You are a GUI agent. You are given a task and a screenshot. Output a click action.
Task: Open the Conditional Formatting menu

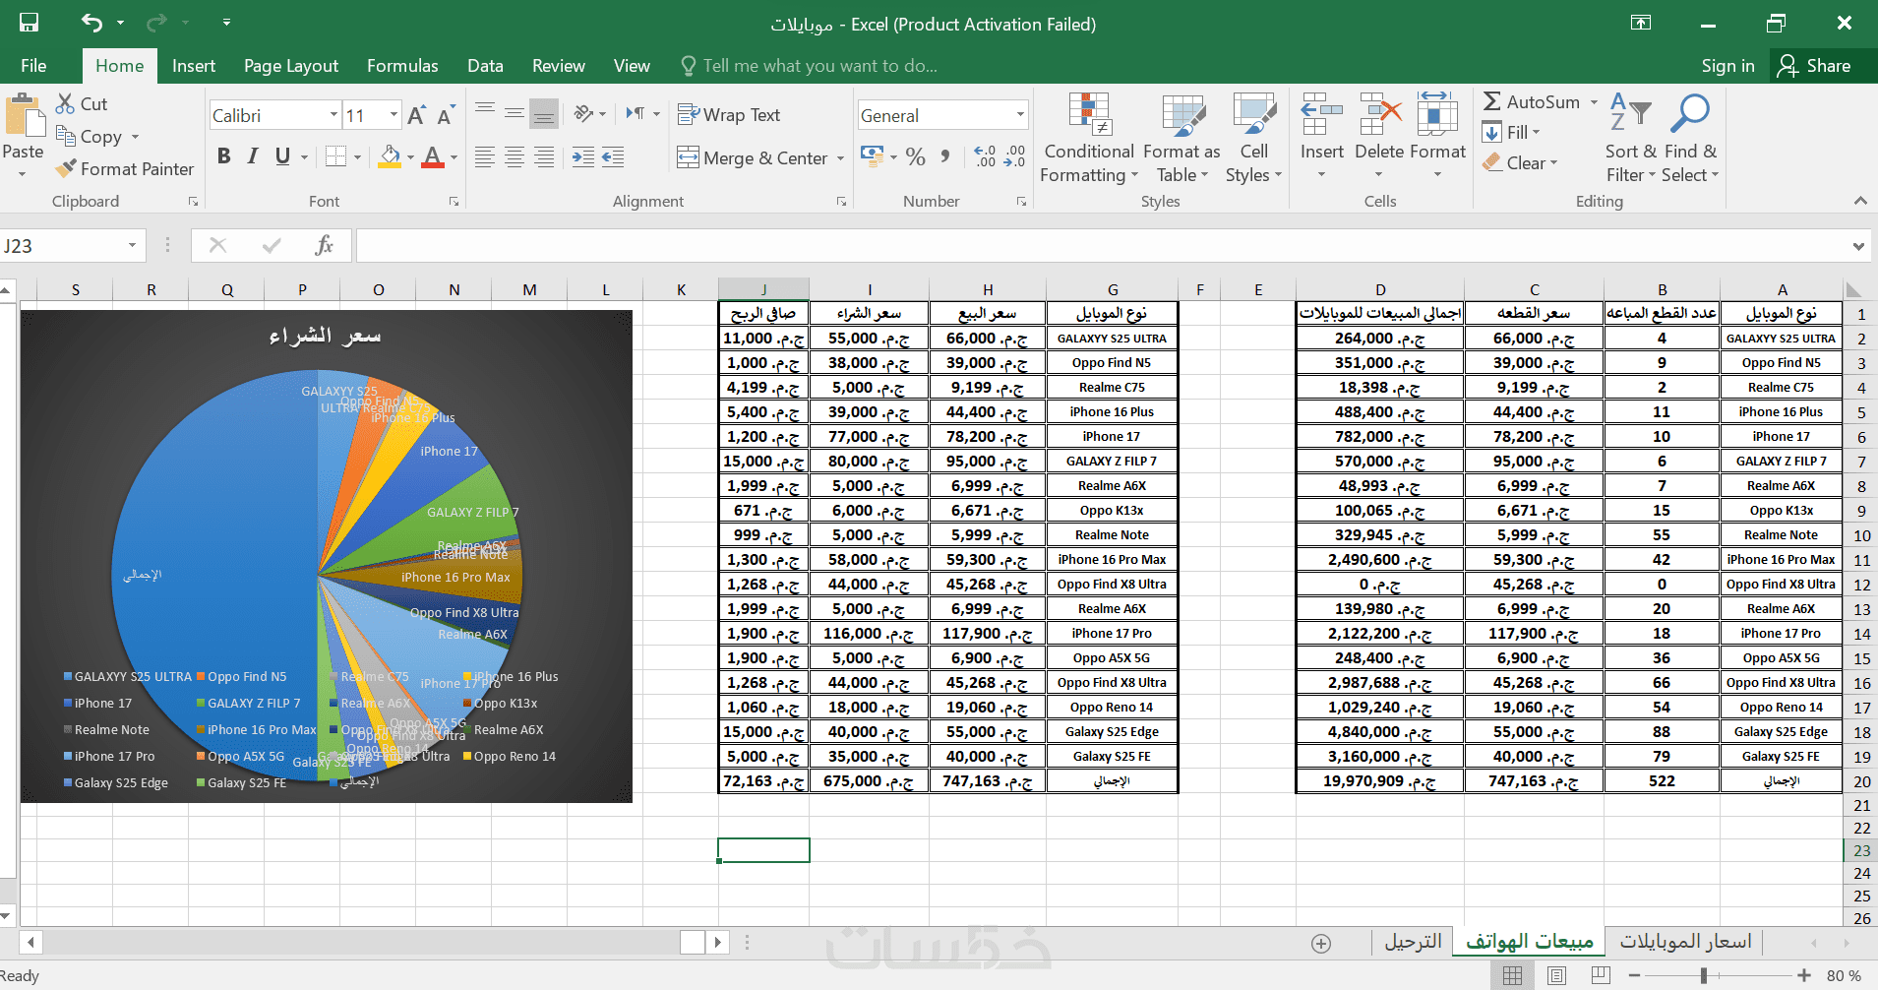tap(1089, 138)
